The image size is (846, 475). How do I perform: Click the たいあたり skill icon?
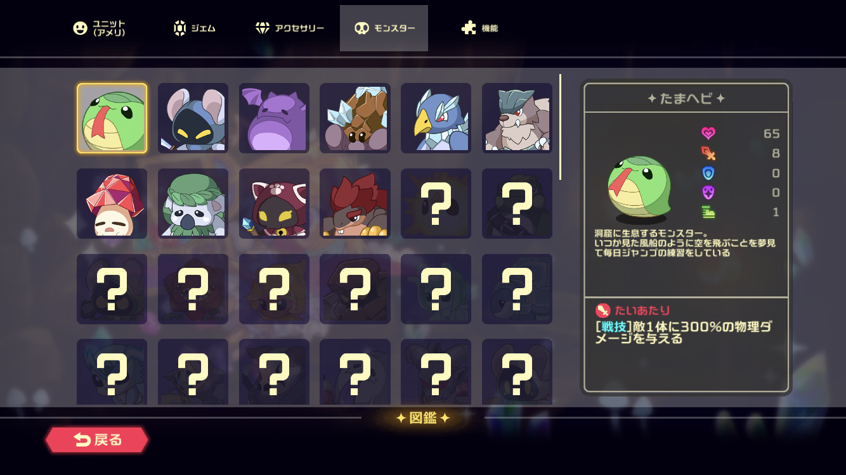603,310
